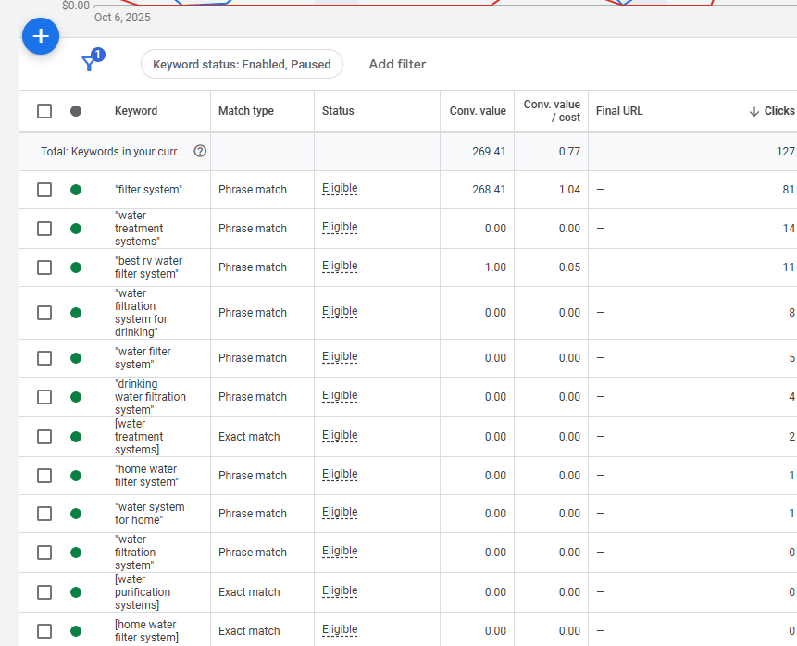Click "water filtration system for drinking" keyword
The width and height of the screenshot is (797, 646).
point(142,313)
